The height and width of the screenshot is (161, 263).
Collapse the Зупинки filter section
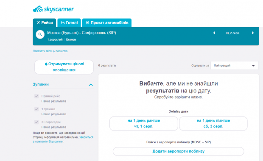91,85
